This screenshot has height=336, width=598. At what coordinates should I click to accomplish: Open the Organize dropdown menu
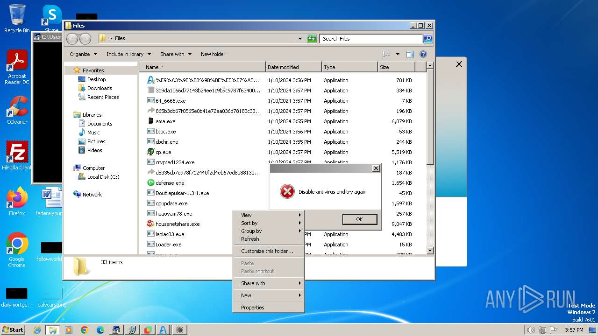(x=83, y=54)
